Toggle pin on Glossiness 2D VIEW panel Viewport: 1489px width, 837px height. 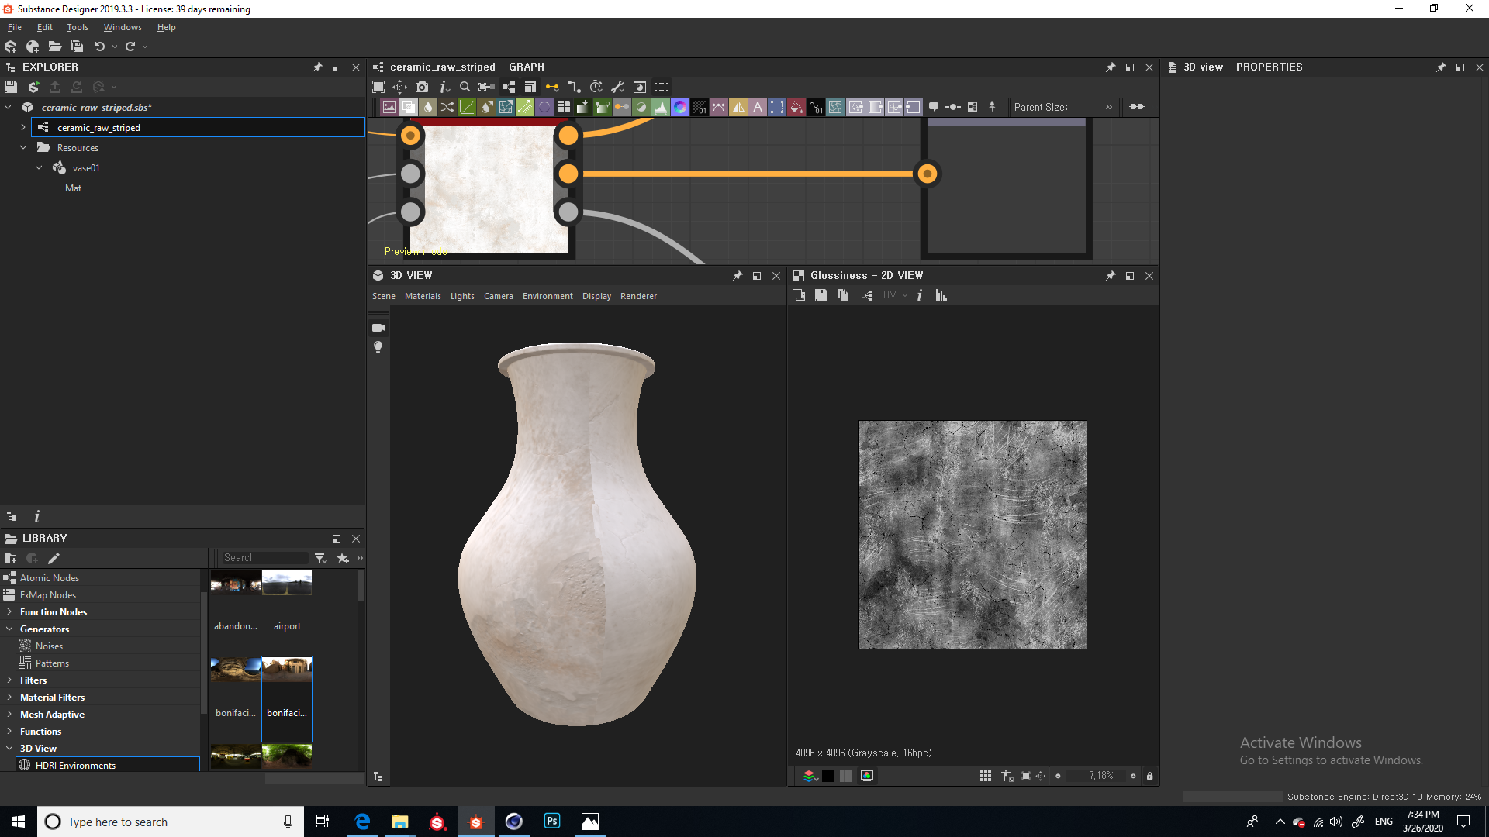[x=1111, y=276]
